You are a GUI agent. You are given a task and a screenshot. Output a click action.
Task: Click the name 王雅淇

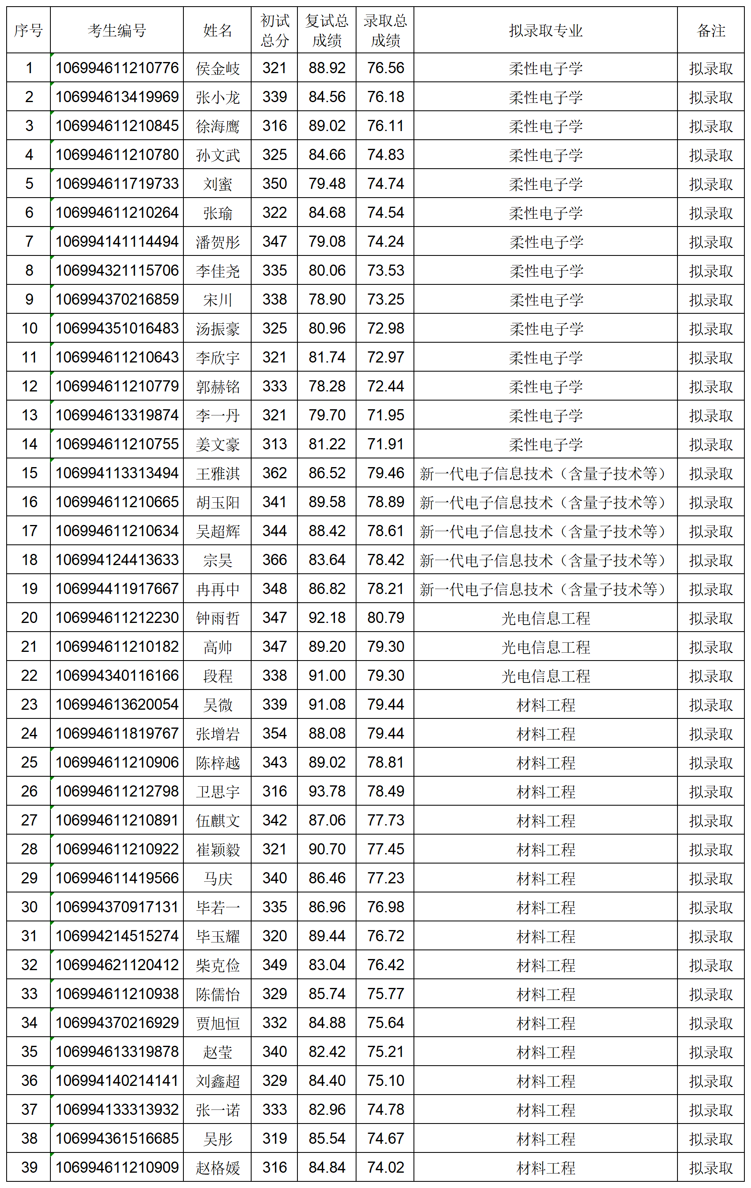pyautogui.click(x=217, y=473)
